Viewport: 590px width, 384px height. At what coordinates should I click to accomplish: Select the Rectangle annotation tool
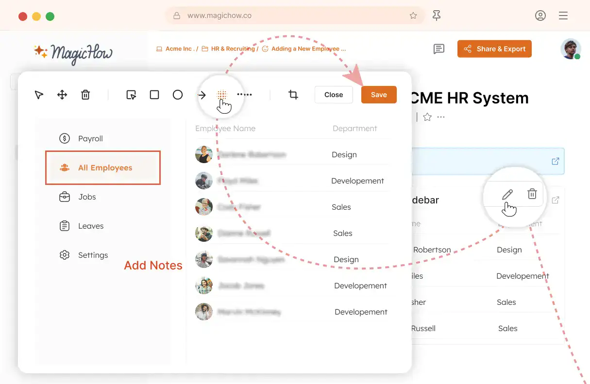154,95
